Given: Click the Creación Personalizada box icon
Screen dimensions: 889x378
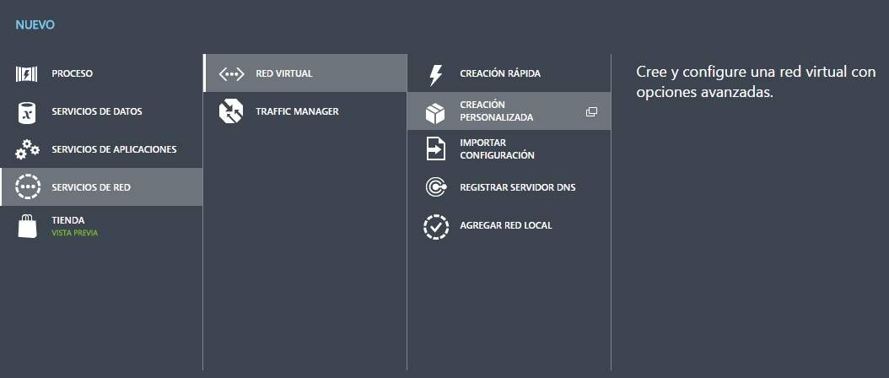Looking at the screenshot, I should [x=435, y=111].
